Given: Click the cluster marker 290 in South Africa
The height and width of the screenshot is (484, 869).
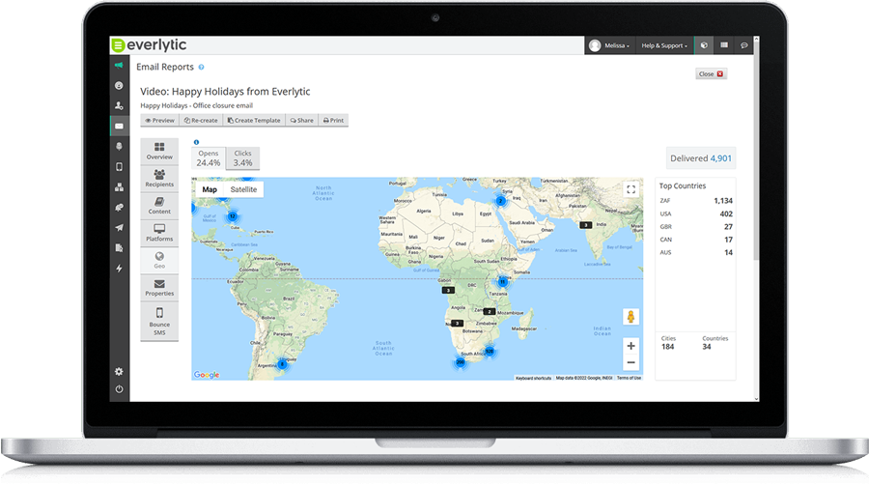Looking at the screenshot, I should pos(461,362).
